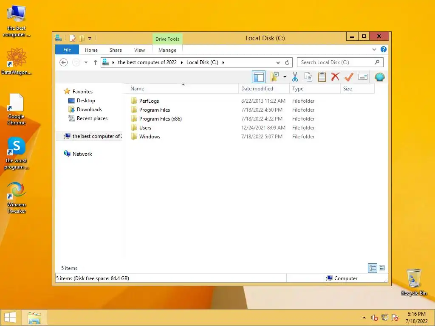Copy using the two-pages icon
435x326 pixels.
(308, 77)
